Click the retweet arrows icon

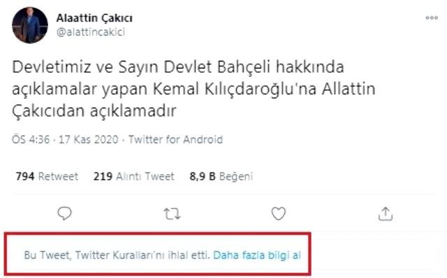pyautogui.click(x=172, y=214)
